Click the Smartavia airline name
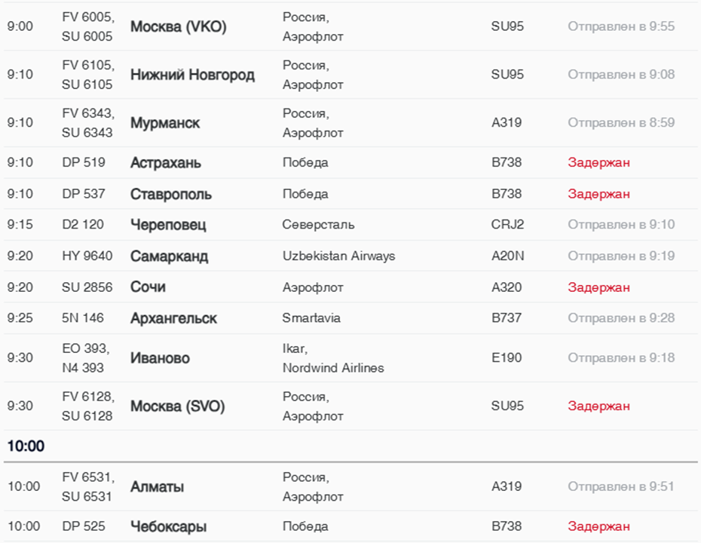The height and width of the screenshot is (543, 701). pyautogui.click(x=311, y=318)
